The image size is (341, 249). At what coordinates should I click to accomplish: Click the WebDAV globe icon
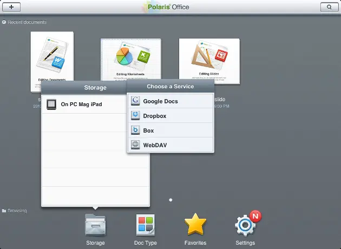[x=135, y=145]
